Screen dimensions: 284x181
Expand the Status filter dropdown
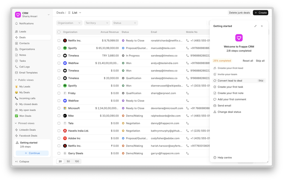(125, 23)
